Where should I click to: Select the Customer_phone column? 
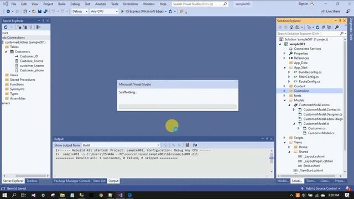click(32, 70)
